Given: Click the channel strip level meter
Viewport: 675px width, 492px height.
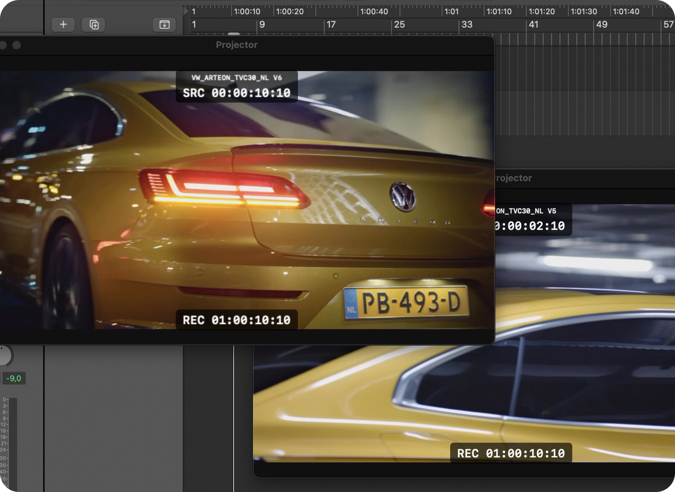Looking at the screenshot, I should coord(13,444).
